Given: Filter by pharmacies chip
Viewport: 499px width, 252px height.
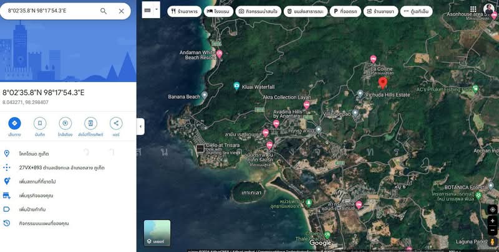Looking at the screenshot, I should tap(380, 11).
